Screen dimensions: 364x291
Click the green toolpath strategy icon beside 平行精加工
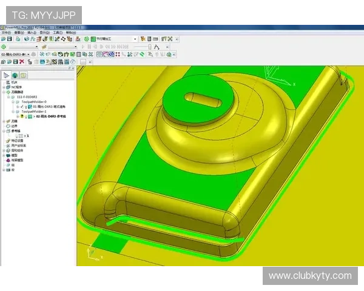coord(87,39)
